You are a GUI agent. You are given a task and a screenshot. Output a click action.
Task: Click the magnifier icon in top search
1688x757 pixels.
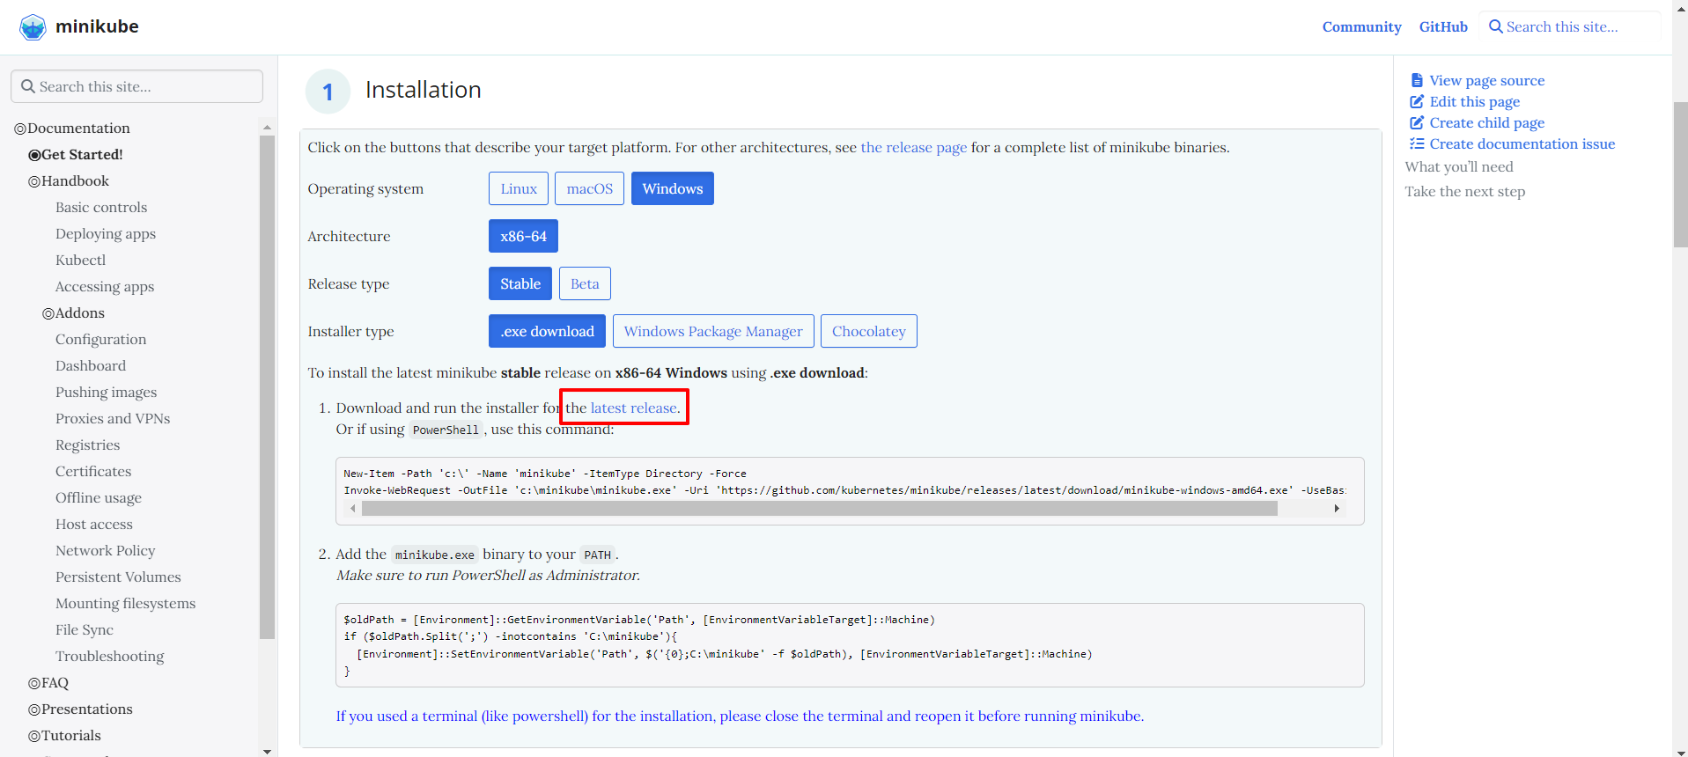[x=1495, y=26]
